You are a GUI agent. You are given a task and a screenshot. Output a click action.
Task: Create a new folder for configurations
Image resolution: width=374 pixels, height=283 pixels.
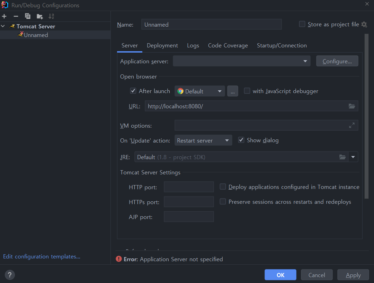(x=39, y=16)
